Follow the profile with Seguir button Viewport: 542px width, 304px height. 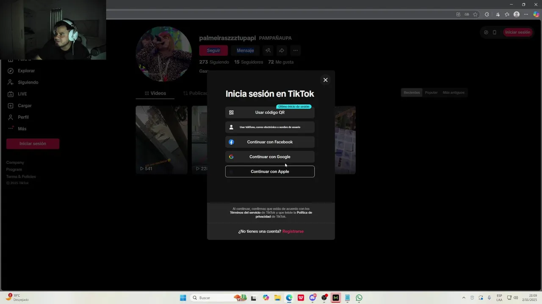tap(213, 50)
